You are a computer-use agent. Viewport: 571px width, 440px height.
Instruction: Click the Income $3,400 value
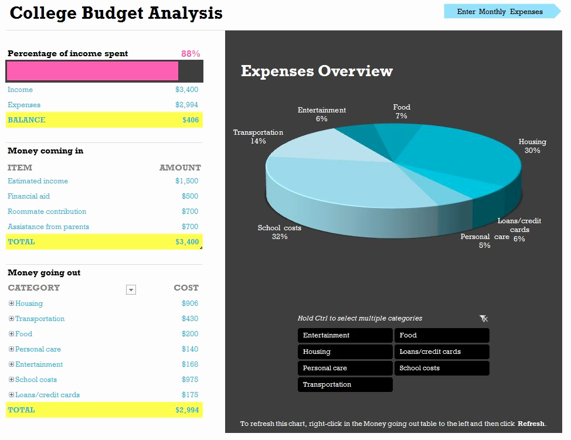tap(186, 90)
